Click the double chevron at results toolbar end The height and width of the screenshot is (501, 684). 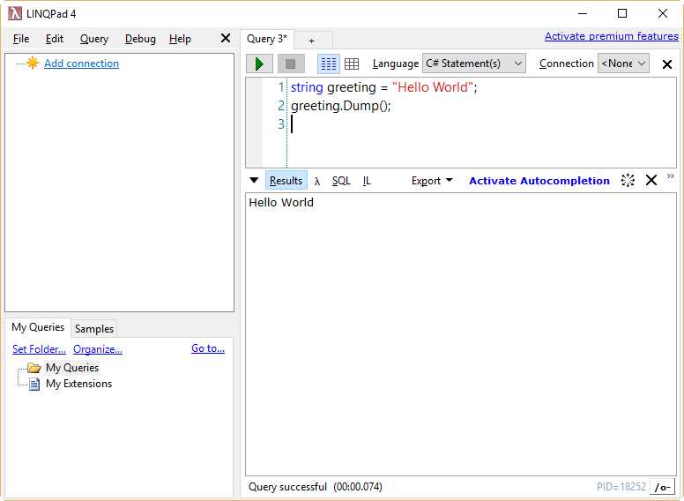click(x=671, y=176)
